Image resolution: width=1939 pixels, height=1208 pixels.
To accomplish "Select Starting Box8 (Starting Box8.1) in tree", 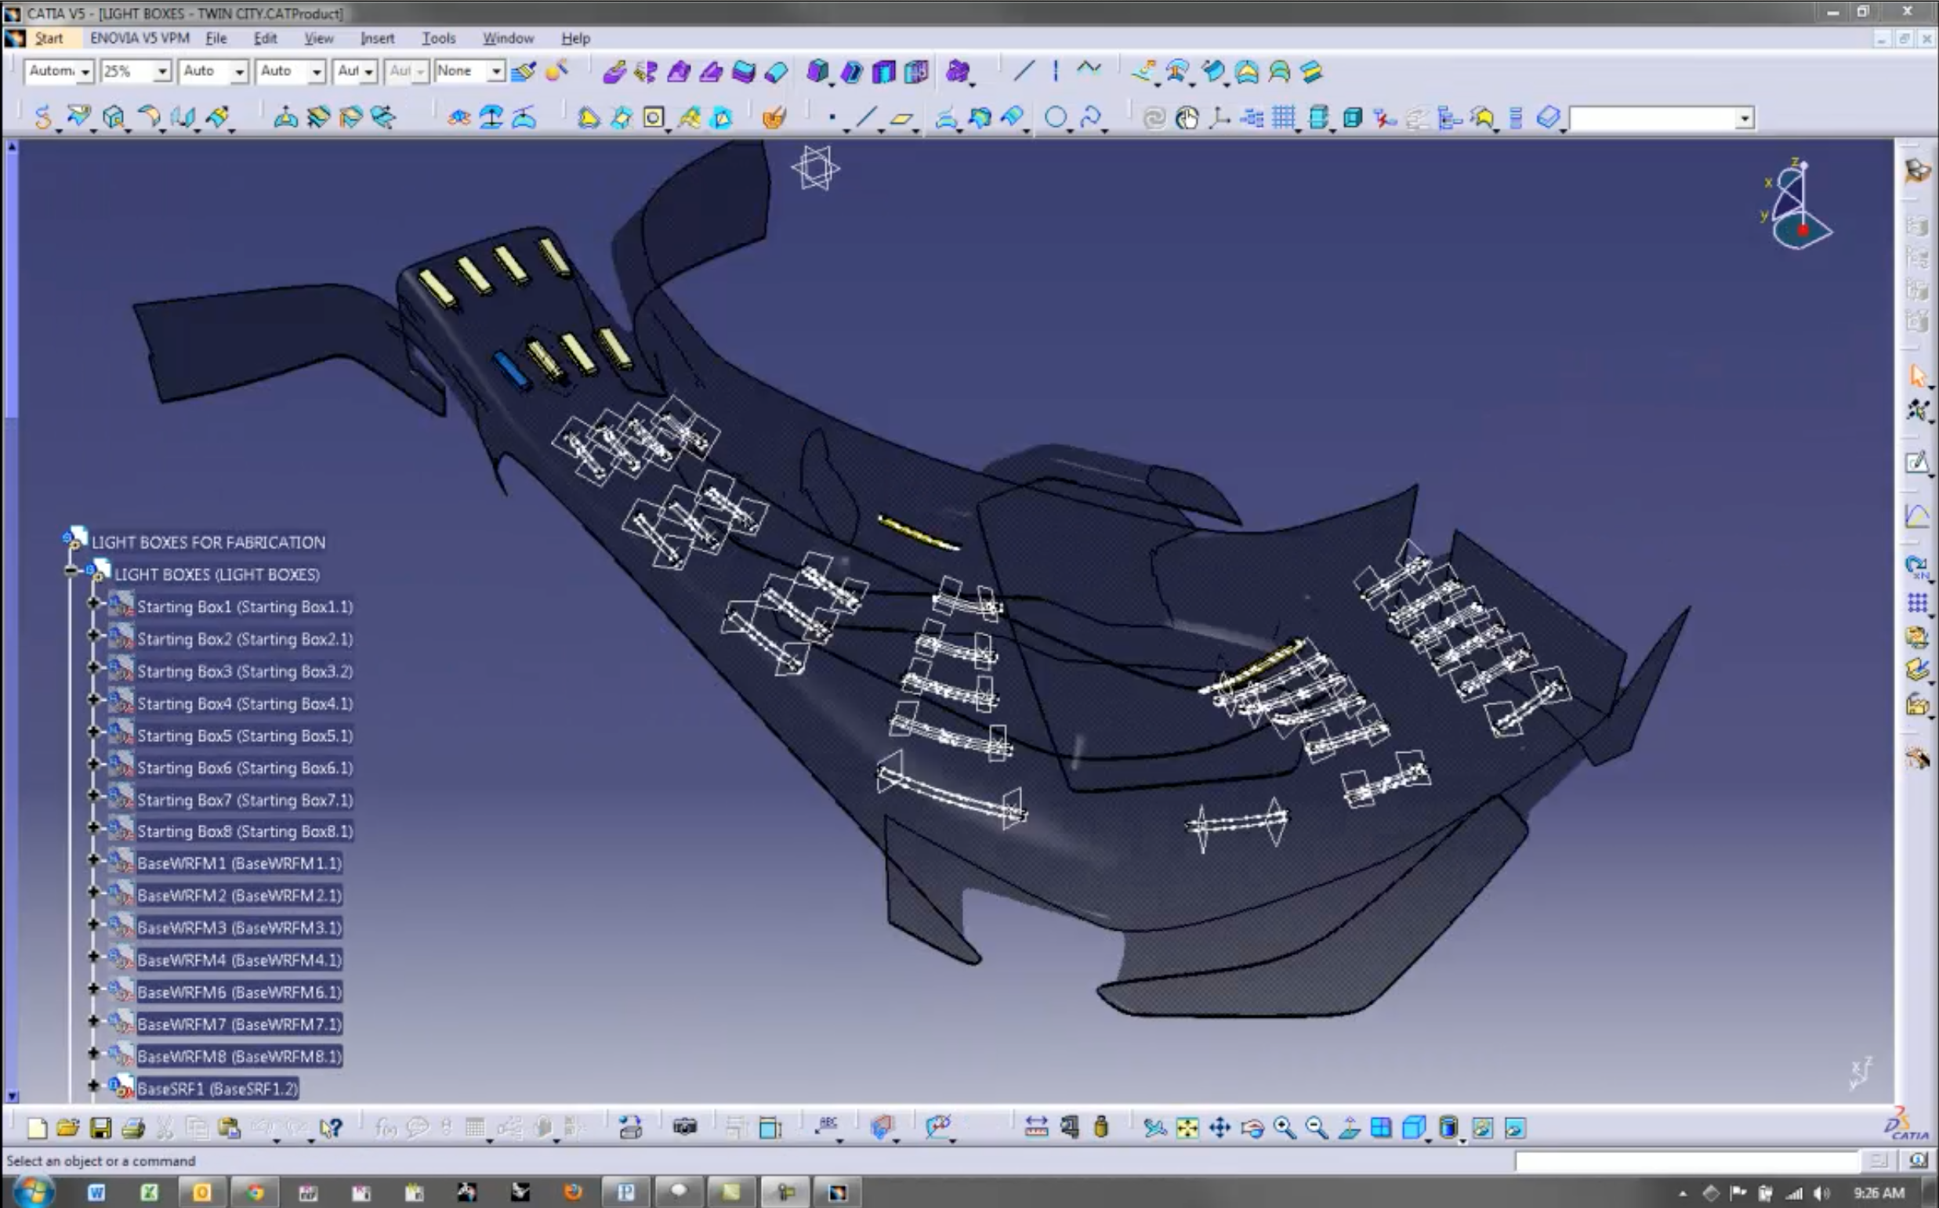I will (x=245, y=832).
